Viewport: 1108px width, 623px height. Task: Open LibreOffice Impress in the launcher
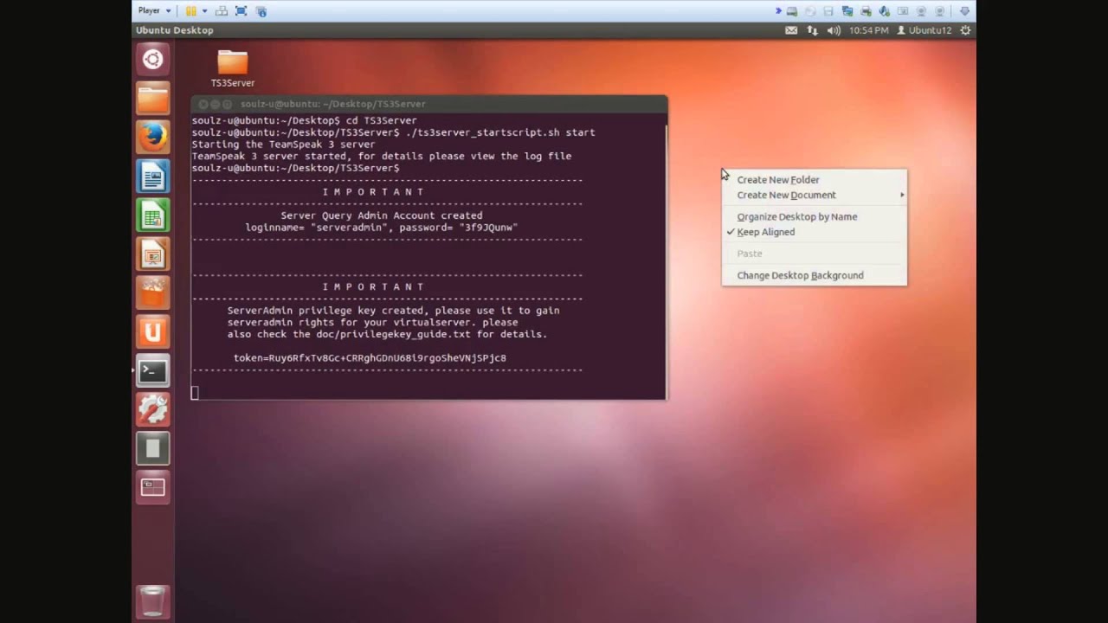[x=152, y=254]
